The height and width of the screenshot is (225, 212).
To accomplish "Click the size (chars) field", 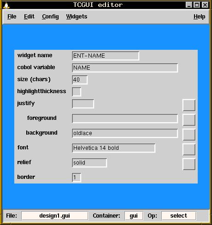I will [x=80, y=80].
